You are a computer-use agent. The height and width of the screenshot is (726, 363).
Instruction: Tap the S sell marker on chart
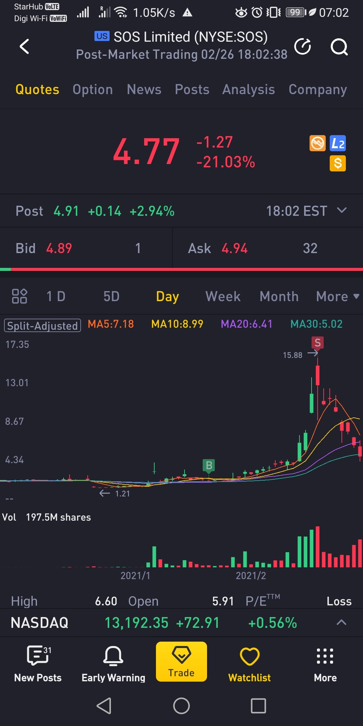(317, 343)
